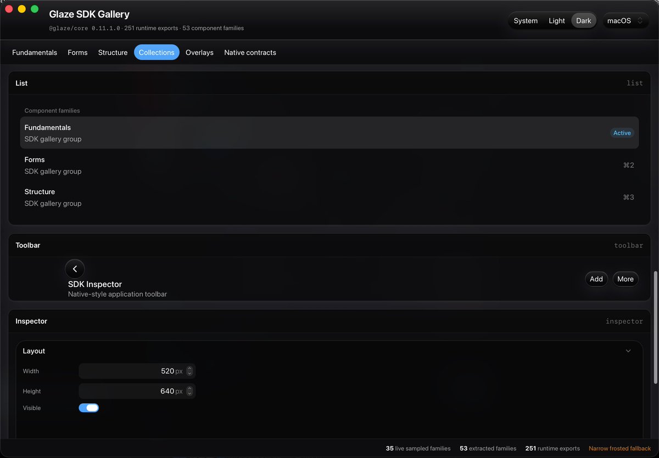
Task: Click the inspector code label
Action: click(x=624, y=321)
